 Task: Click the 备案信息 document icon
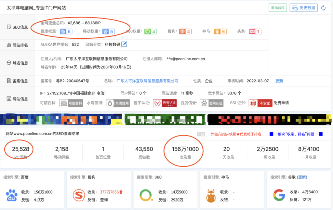coord(9,81)
